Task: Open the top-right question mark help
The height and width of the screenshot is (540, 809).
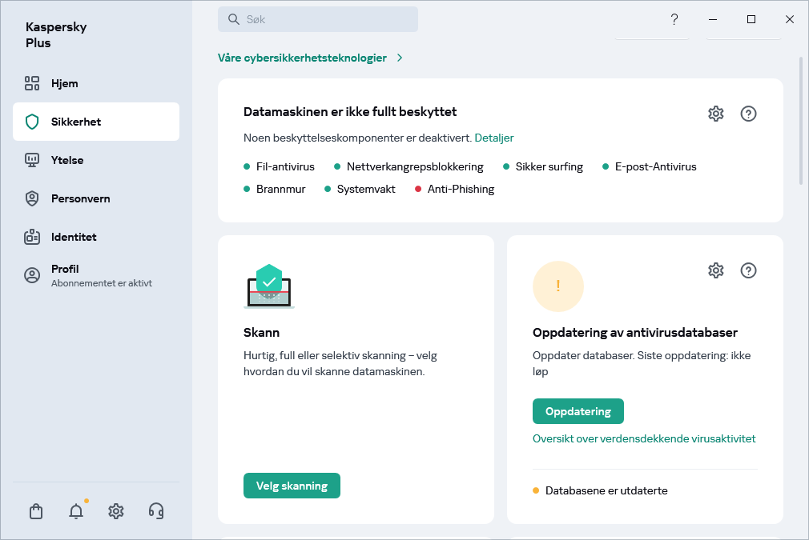Action: pos(674,20)
